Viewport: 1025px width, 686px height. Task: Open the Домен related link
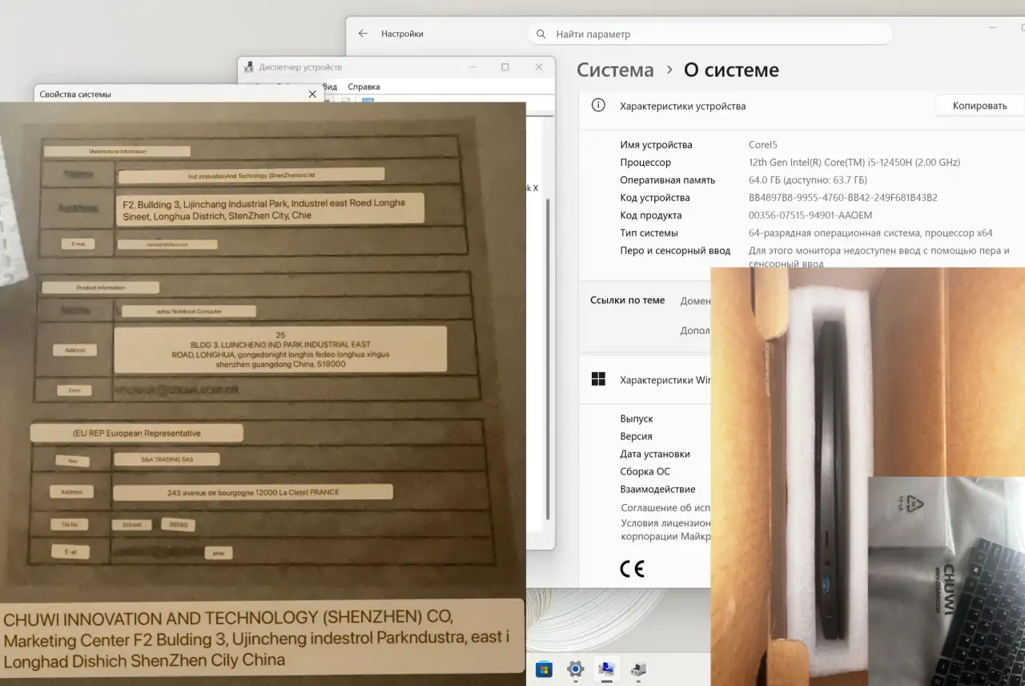tap(695, 301)
